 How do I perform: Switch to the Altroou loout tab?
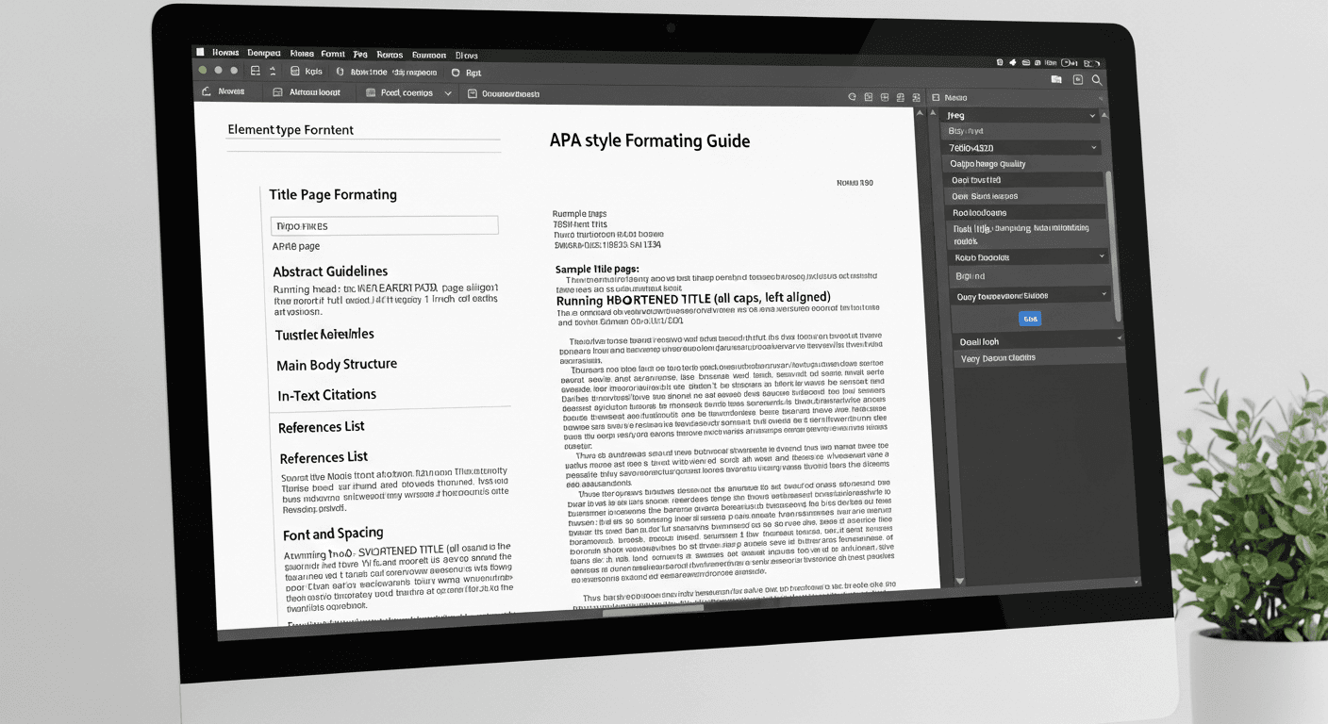(314, 92)
